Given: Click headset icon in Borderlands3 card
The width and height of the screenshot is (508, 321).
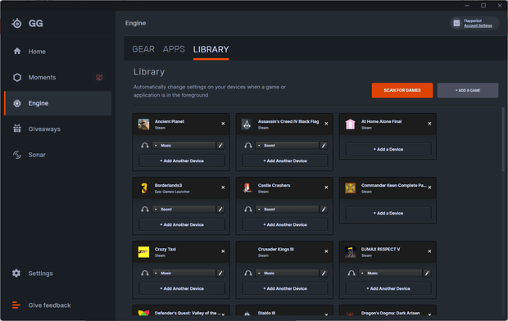Looking at the screenshot, I should coord(145,210).
